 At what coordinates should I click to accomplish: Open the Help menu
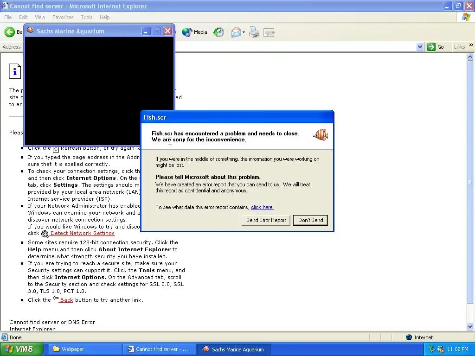[x=104, y=17]
